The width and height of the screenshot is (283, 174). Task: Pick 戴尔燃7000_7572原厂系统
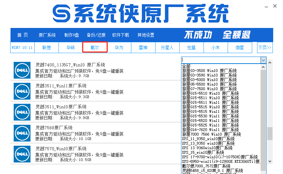click(221, 166)
